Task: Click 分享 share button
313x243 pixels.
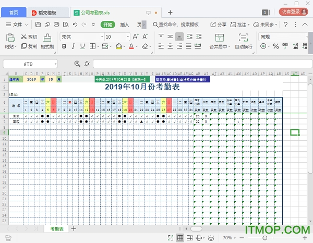Action: tap(219, 25)
